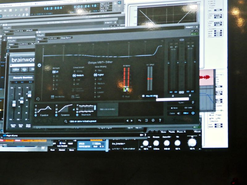The height and width of the screenshot is (185, 247).
Task: Open the plugin name dropdown showing iZotope Ozone 7
Action: click(66, 38)
